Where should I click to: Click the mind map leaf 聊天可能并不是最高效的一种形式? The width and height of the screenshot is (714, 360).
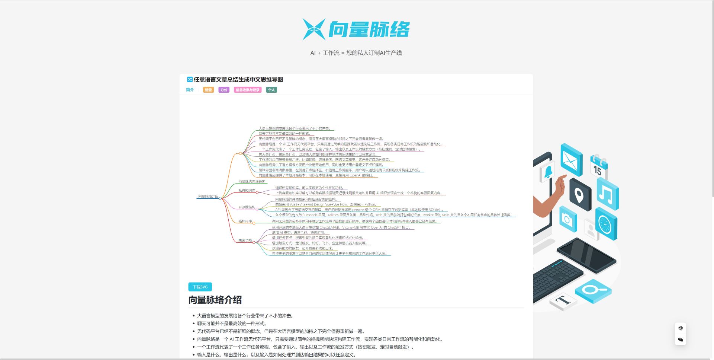(x=284, y=134)
